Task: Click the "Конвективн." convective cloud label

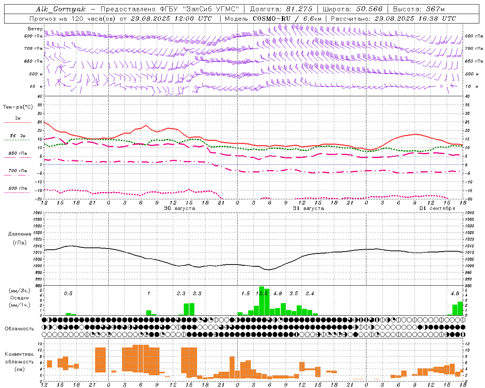Action: click(x=19, y=354)
